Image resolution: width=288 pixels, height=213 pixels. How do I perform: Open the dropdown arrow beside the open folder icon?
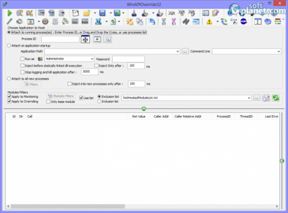pos(95,13)
